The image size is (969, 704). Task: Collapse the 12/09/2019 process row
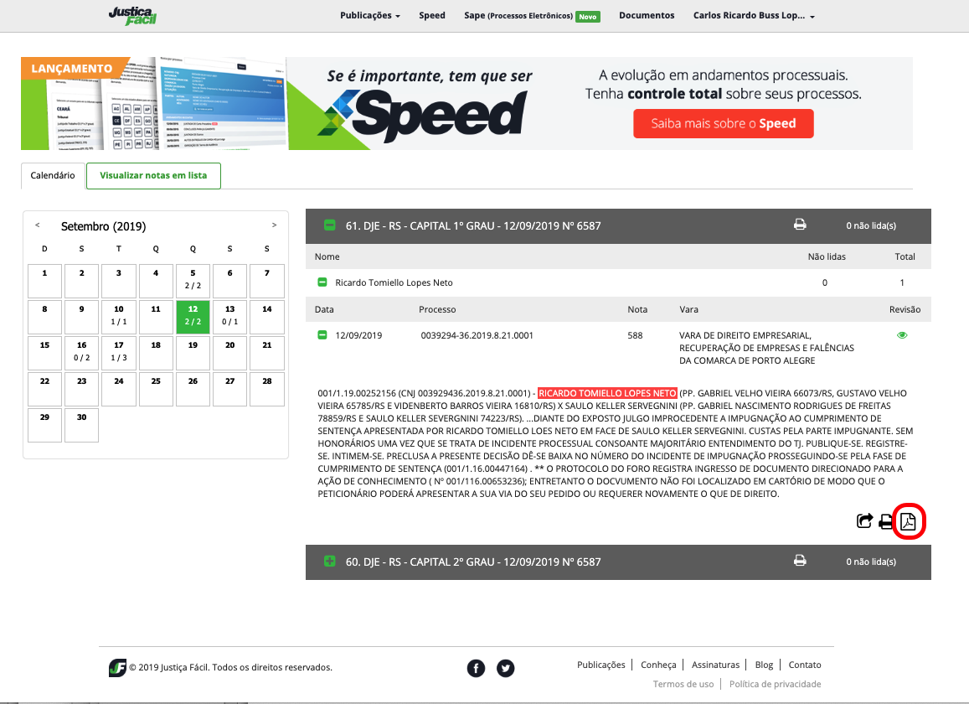coord(322,334)
